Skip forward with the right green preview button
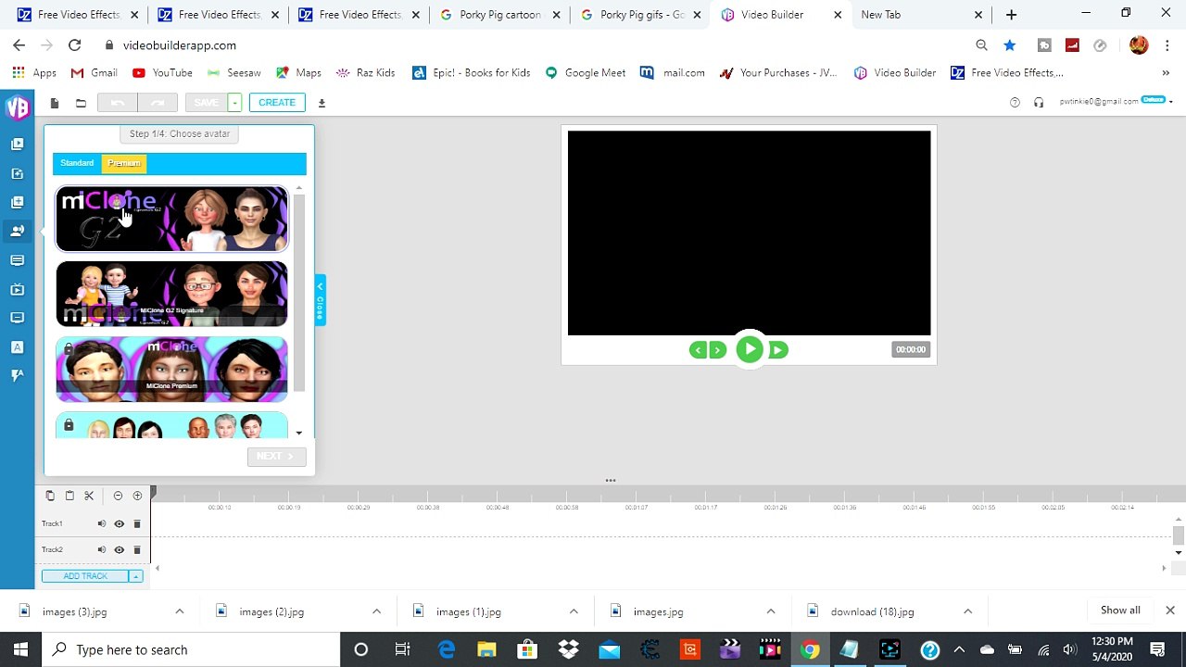The height and width of the screenshot is (667, 1186). click(x=778, y=349)
